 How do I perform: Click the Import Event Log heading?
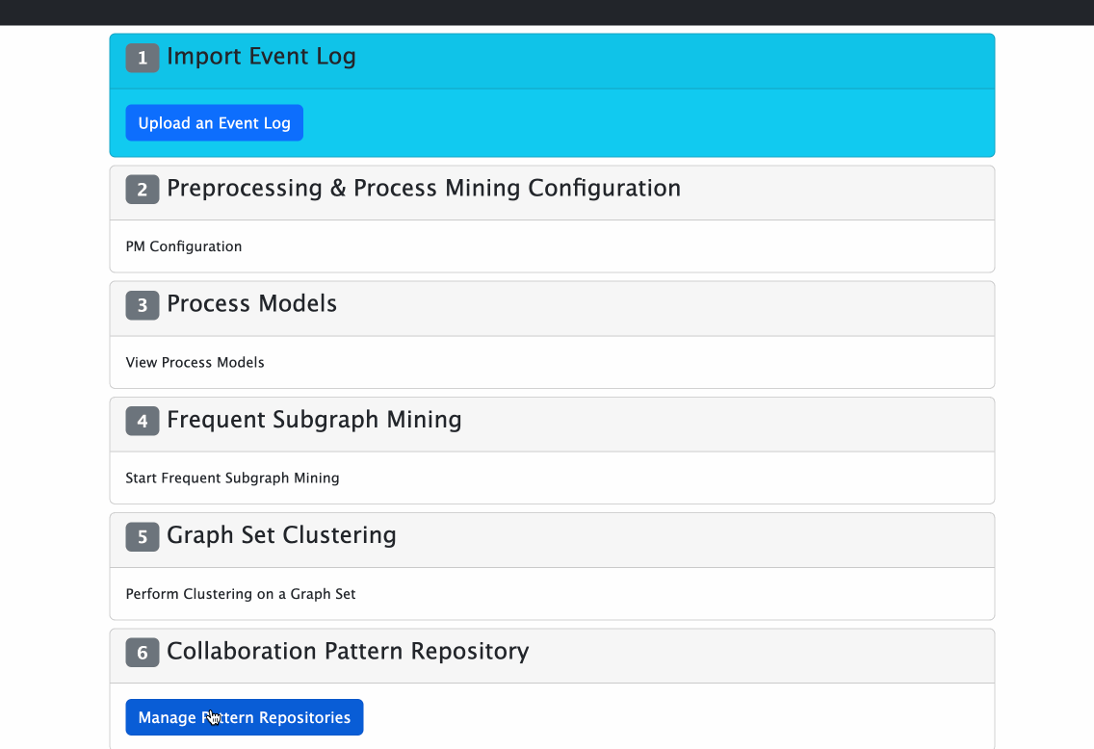[x=261, y=57]
